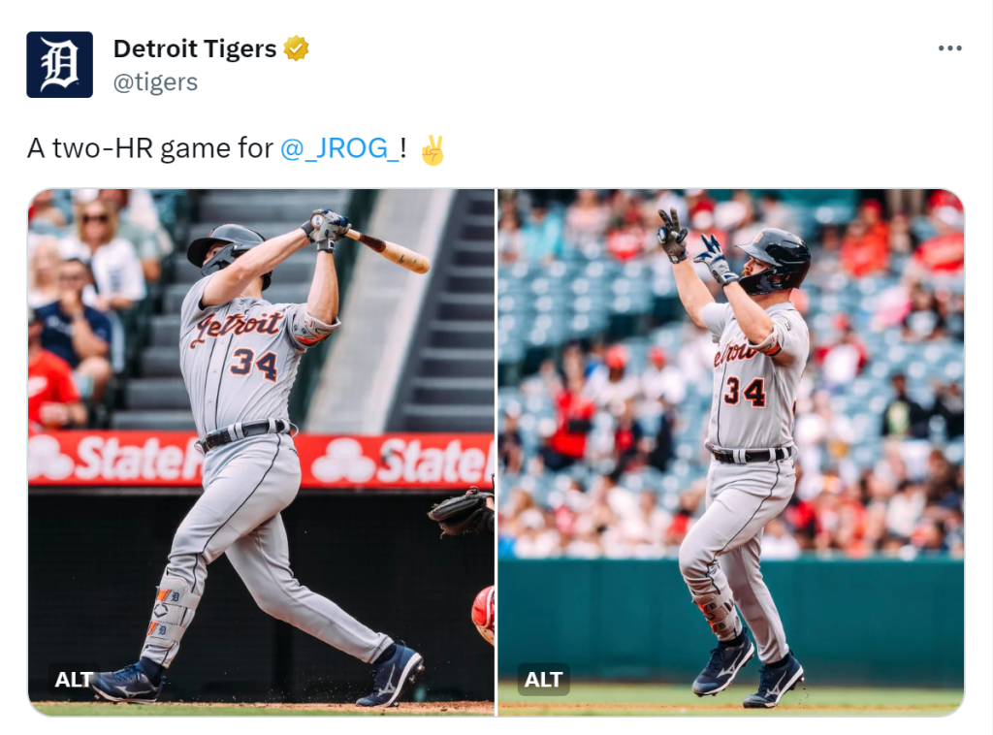Viewport: 993px width, 735px height.
Task: Click the victory hand emoji in the tweet
Action: 432,149
